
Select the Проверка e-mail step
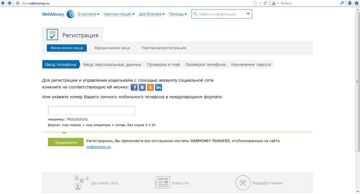pyautogui.click(x=163, y=65)
